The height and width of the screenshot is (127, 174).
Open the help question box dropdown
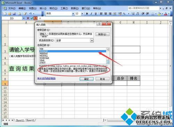(160, 8)
